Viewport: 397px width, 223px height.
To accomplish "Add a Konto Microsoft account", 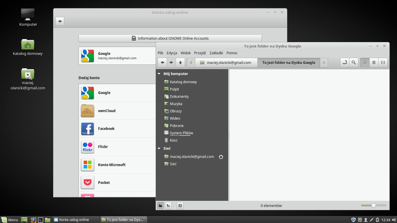I will [x=117, y=165].
